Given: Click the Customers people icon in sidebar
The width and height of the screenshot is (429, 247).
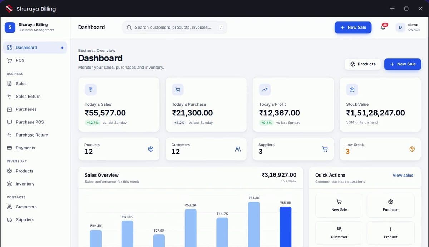Looking at the screenshot, I should point(10,207).
